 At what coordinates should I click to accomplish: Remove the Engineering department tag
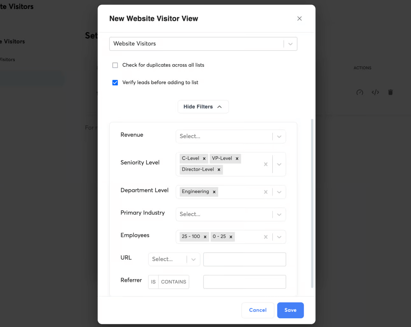point(214,192)
